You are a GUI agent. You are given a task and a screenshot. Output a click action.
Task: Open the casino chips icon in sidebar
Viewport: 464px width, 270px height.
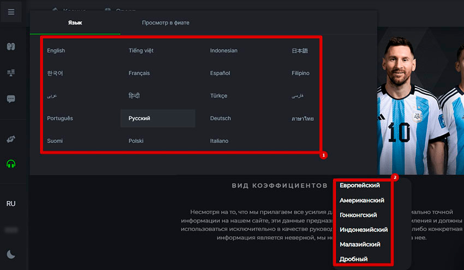[x=11, y=46]
